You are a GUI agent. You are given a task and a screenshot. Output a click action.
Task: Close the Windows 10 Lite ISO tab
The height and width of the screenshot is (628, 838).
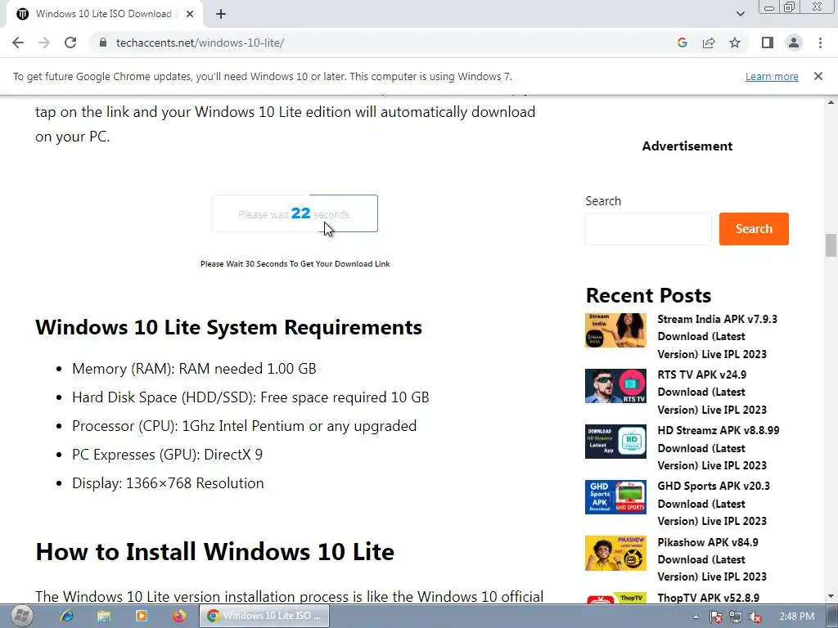[190, 15]
